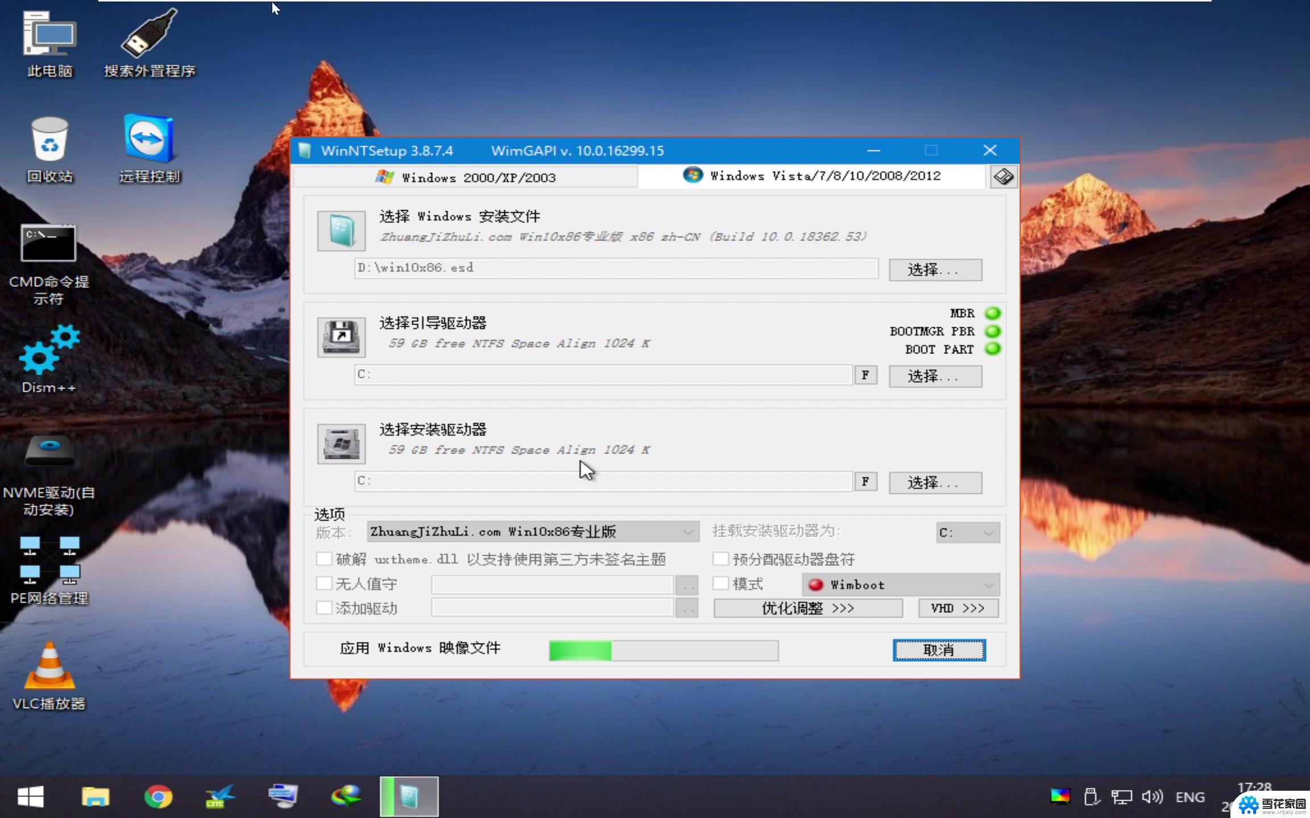
Task: Toggle the 模式 checkbox
Action: click(721, 583)
